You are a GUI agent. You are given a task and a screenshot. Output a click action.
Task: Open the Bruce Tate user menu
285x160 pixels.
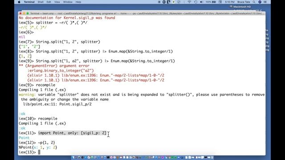(x=244, y=2)
